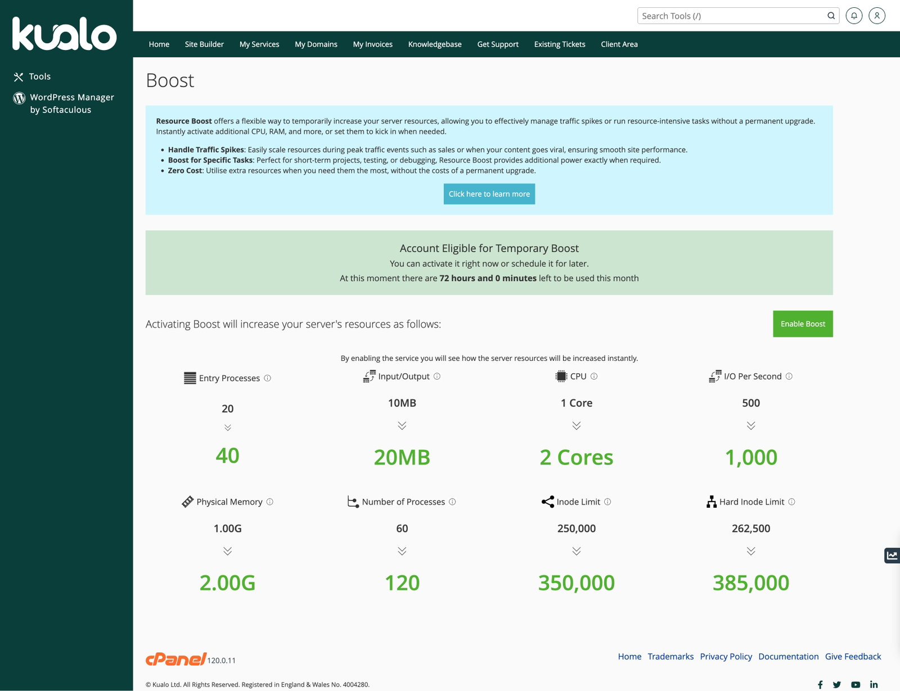900x691 pixels.
Task: Open My Services menu item
Action: [x=259, y=44]
